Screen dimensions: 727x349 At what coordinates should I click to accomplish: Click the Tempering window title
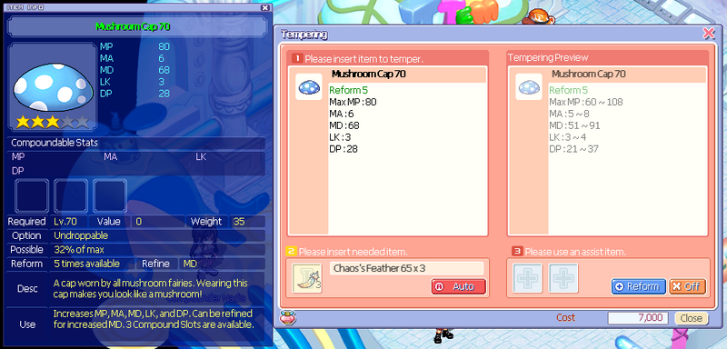304,35
